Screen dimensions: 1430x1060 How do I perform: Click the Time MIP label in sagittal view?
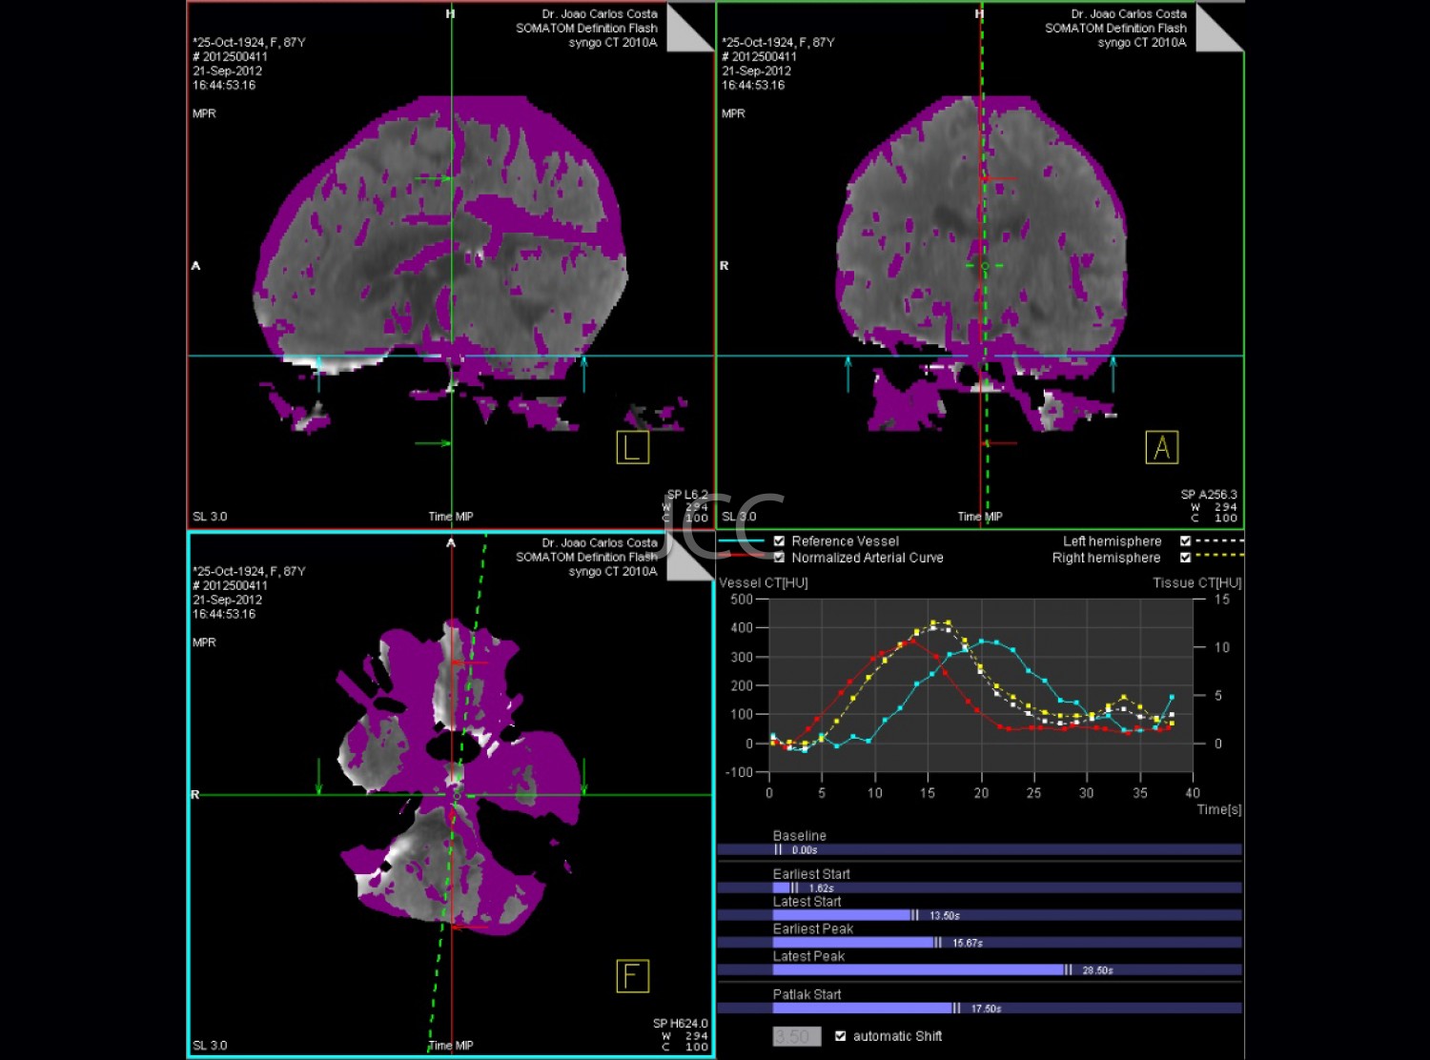(450, 517)
